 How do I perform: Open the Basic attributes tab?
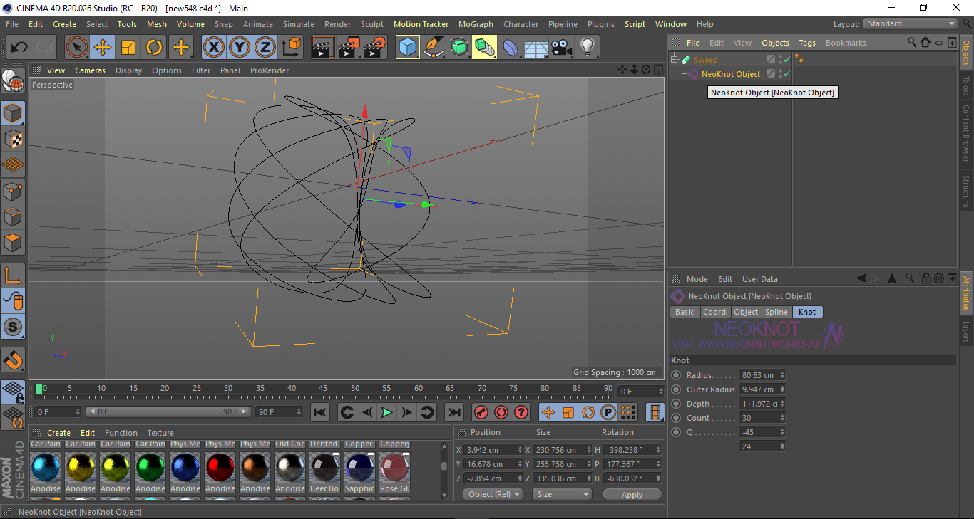(685, 312)
